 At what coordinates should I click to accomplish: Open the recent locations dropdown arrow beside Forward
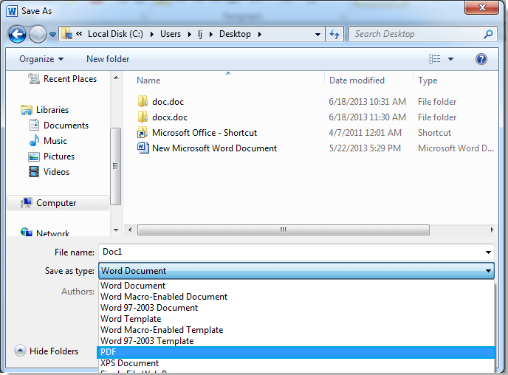pos(53,34)
